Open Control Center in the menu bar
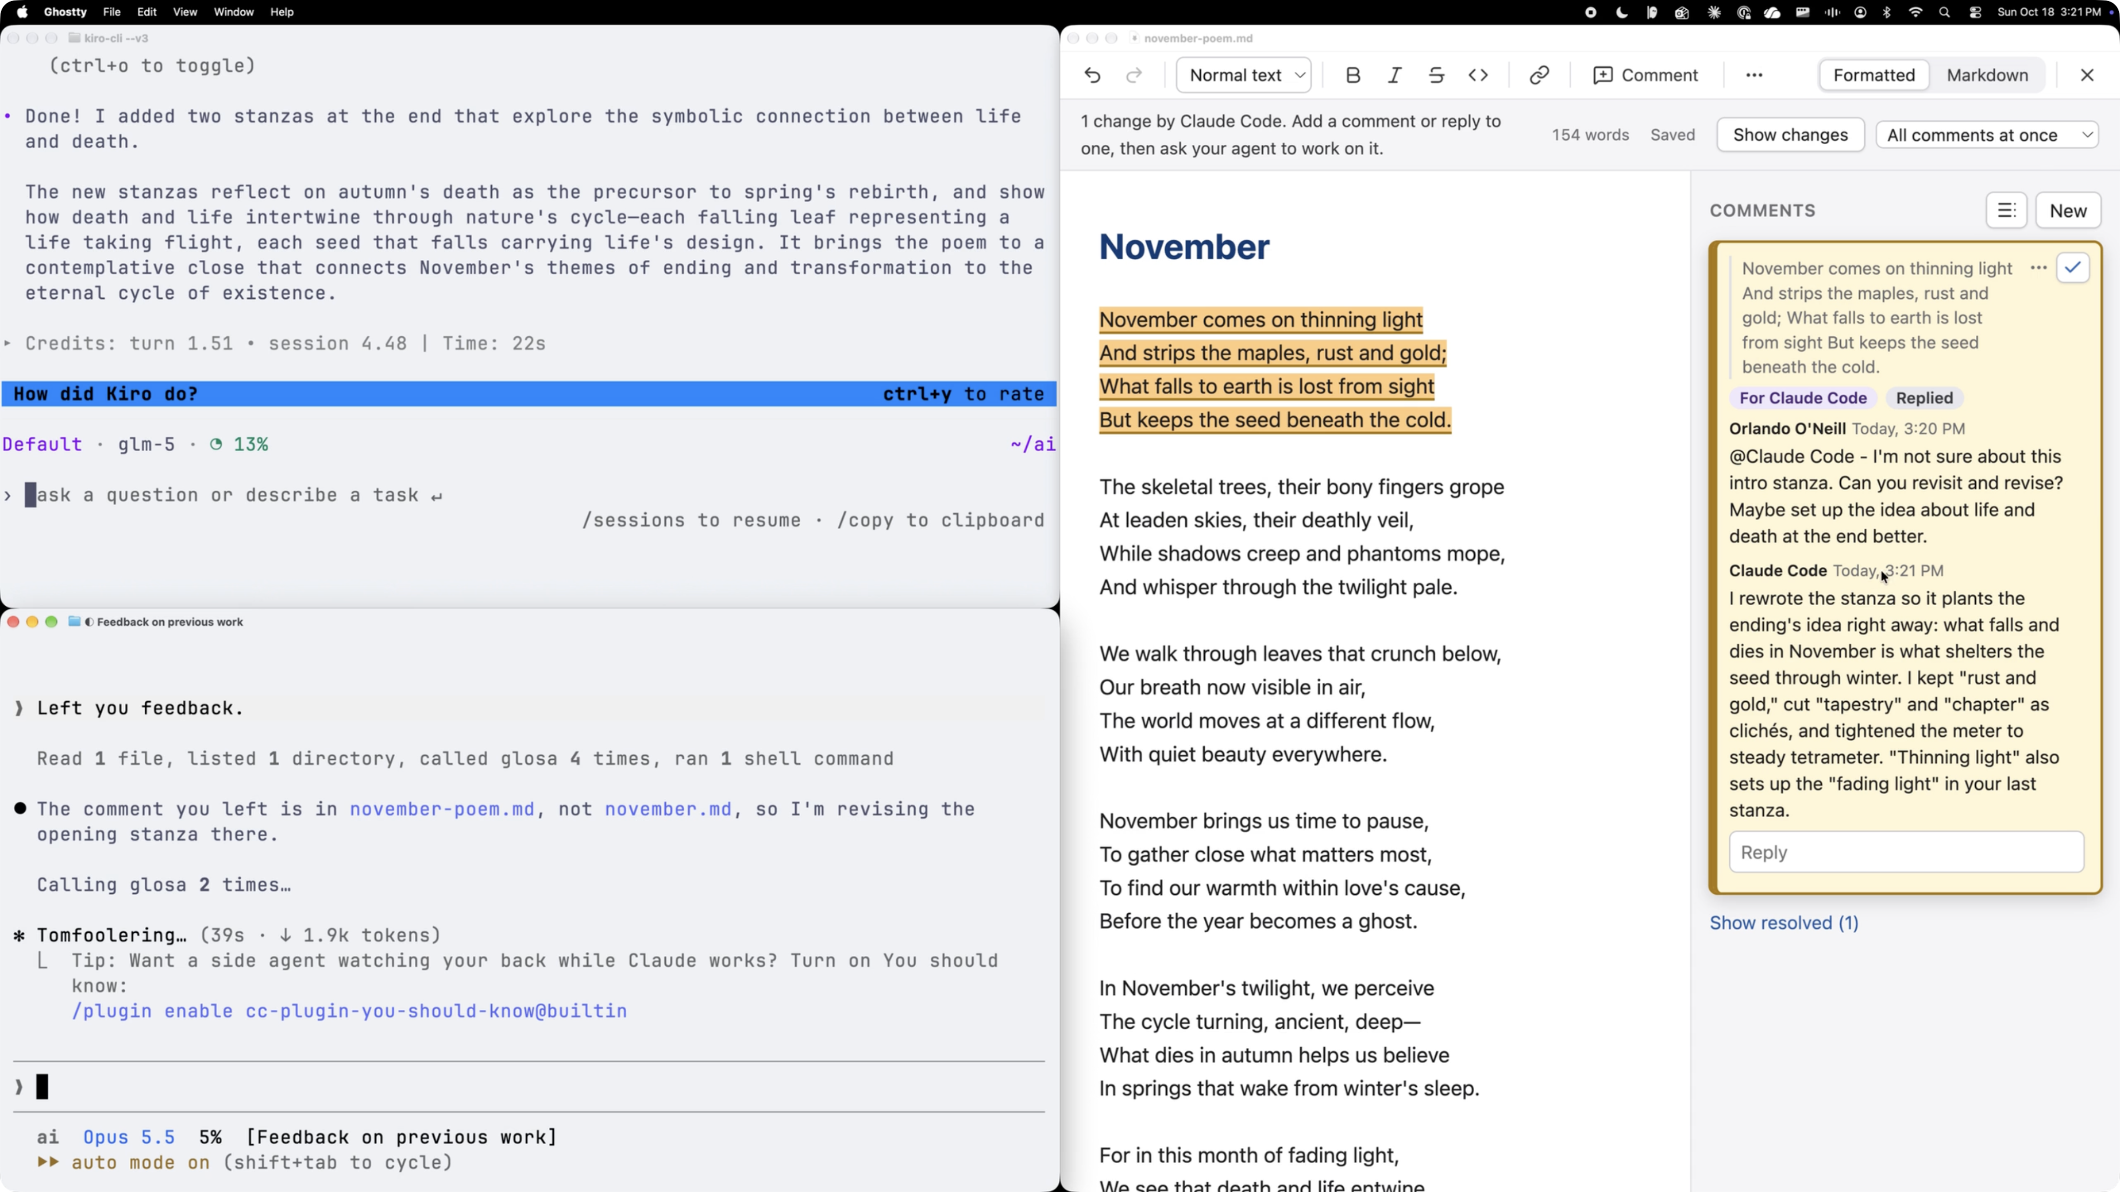The height and width of the screenshot is (1192, 2120). pyautogui.click(x=1974, y=11)
